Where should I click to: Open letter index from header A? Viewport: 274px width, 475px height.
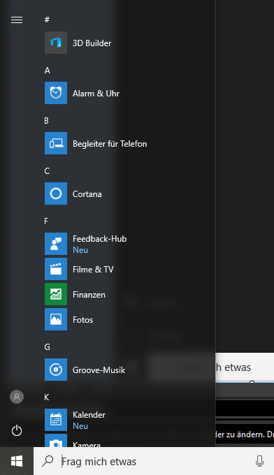(x=48, y=71)
